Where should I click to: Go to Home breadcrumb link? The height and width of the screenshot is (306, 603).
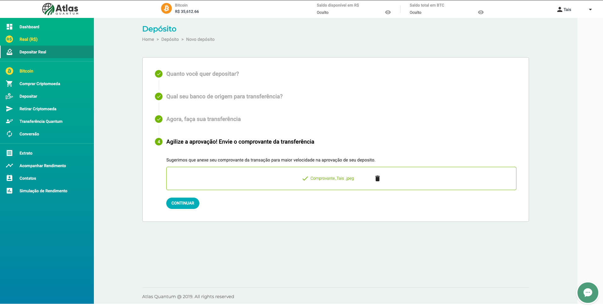[x=148, y=39]
